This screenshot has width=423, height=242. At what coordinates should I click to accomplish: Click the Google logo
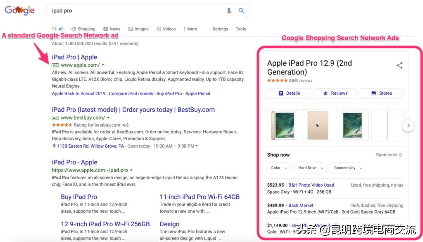click(20, 11)
